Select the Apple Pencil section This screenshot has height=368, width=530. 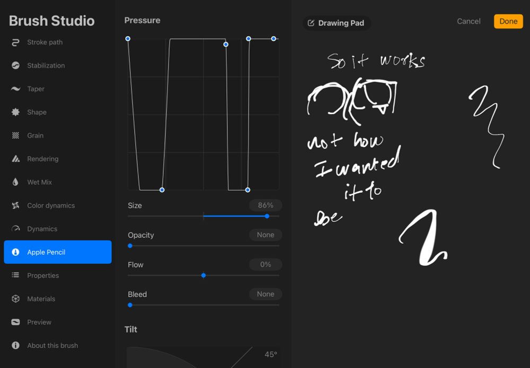pyautogui.click(x=57, y=252)
